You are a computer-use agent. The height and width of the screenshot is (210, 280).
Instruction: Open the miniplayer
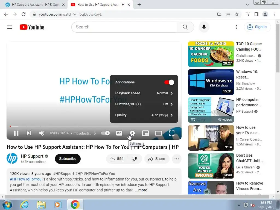pos(145,133)
